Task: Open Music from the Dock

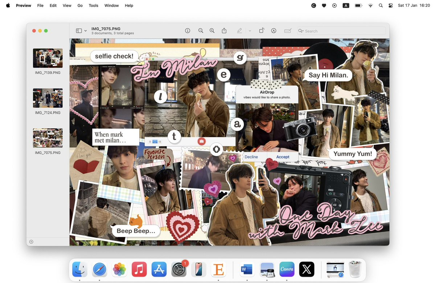Action: (139, 270)
